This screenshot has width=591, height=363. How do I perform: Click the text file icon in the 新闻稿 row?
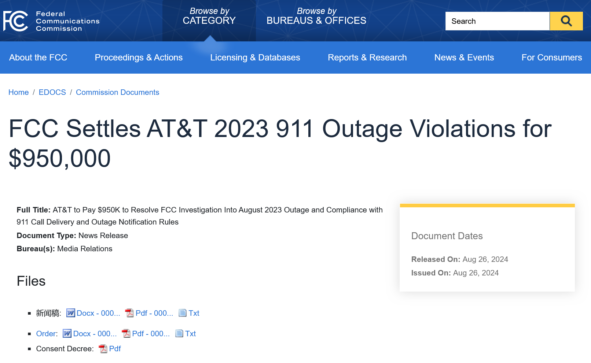(x=183, y=313)
